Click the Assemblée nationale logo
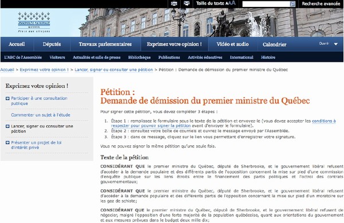Viewport: 344px width, 223px height. (x=34, y=22)
